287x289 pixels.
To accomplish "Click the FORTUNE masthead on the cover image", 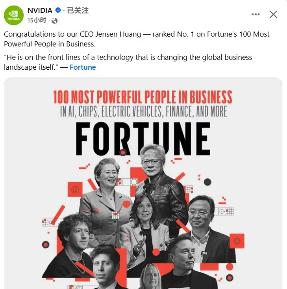I will point(143,139).
